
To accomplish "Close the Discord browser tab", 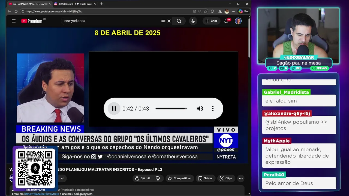I will [x=95, y=4].
